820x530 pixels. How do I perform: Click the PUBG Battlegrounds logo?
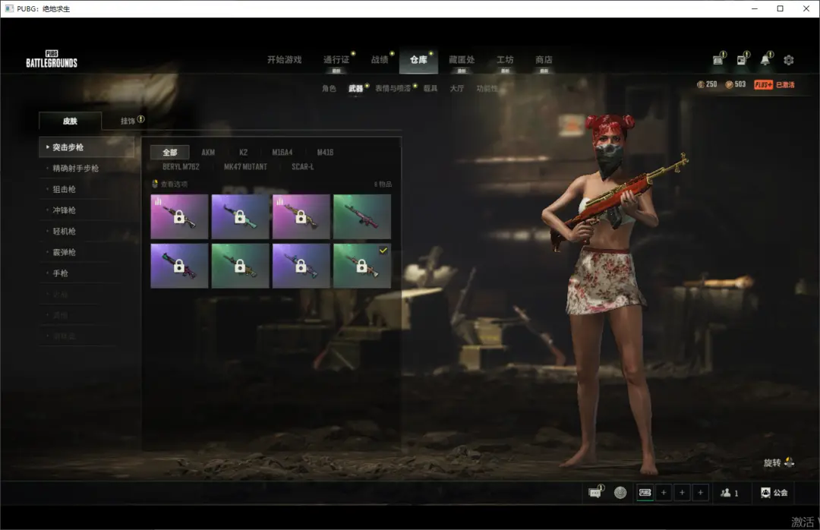(52, 59)
